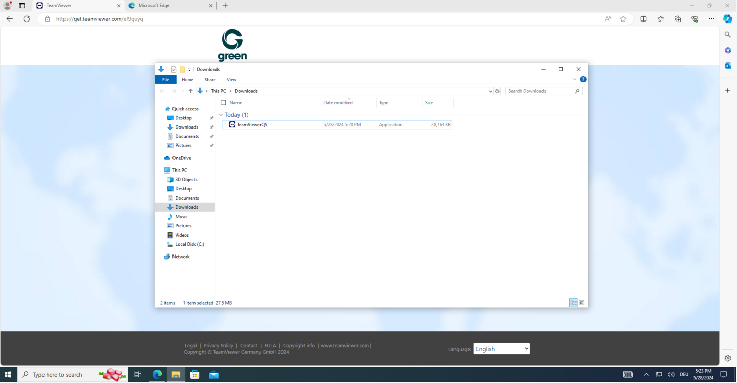This screenshot has height=383, width=737.
Task: Show hidden system tray icons
Action: coord(646,375)
